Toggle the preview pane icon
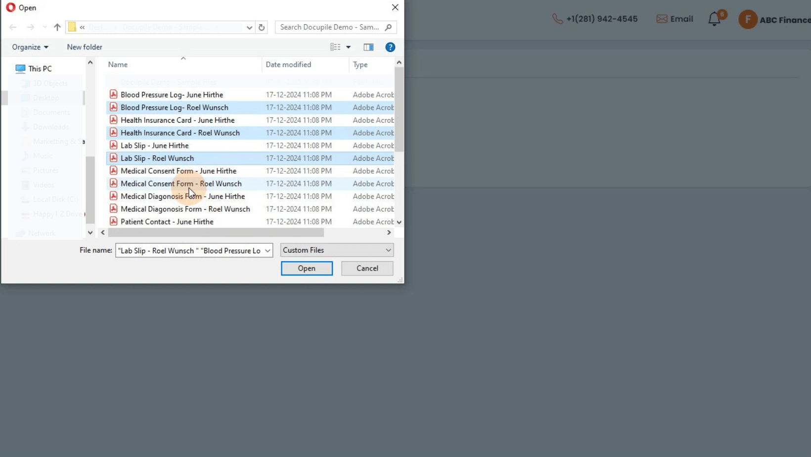Viewport: 811px width, 457px height. 368,47
